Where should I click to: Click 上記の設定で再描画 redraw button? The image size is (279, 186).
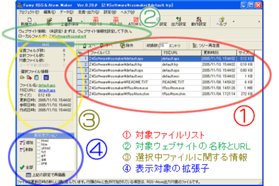tap(46, 175)
